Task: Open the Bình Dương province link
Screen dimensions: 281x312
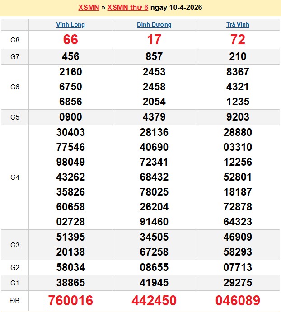Action: [x=154, y=25]
